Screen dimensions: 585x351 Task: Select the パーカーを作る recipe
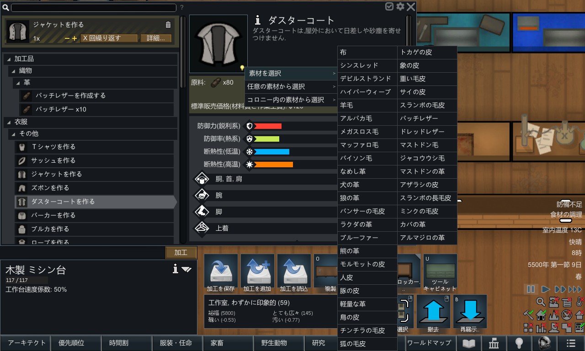94,215
